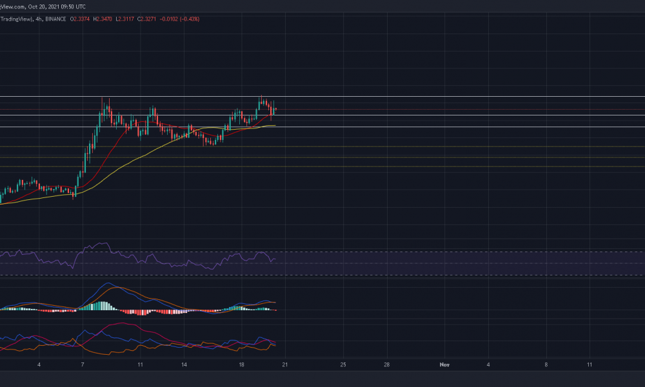
Task: Click the "8" date label on the time axis
Action: (x=546, y=364)
